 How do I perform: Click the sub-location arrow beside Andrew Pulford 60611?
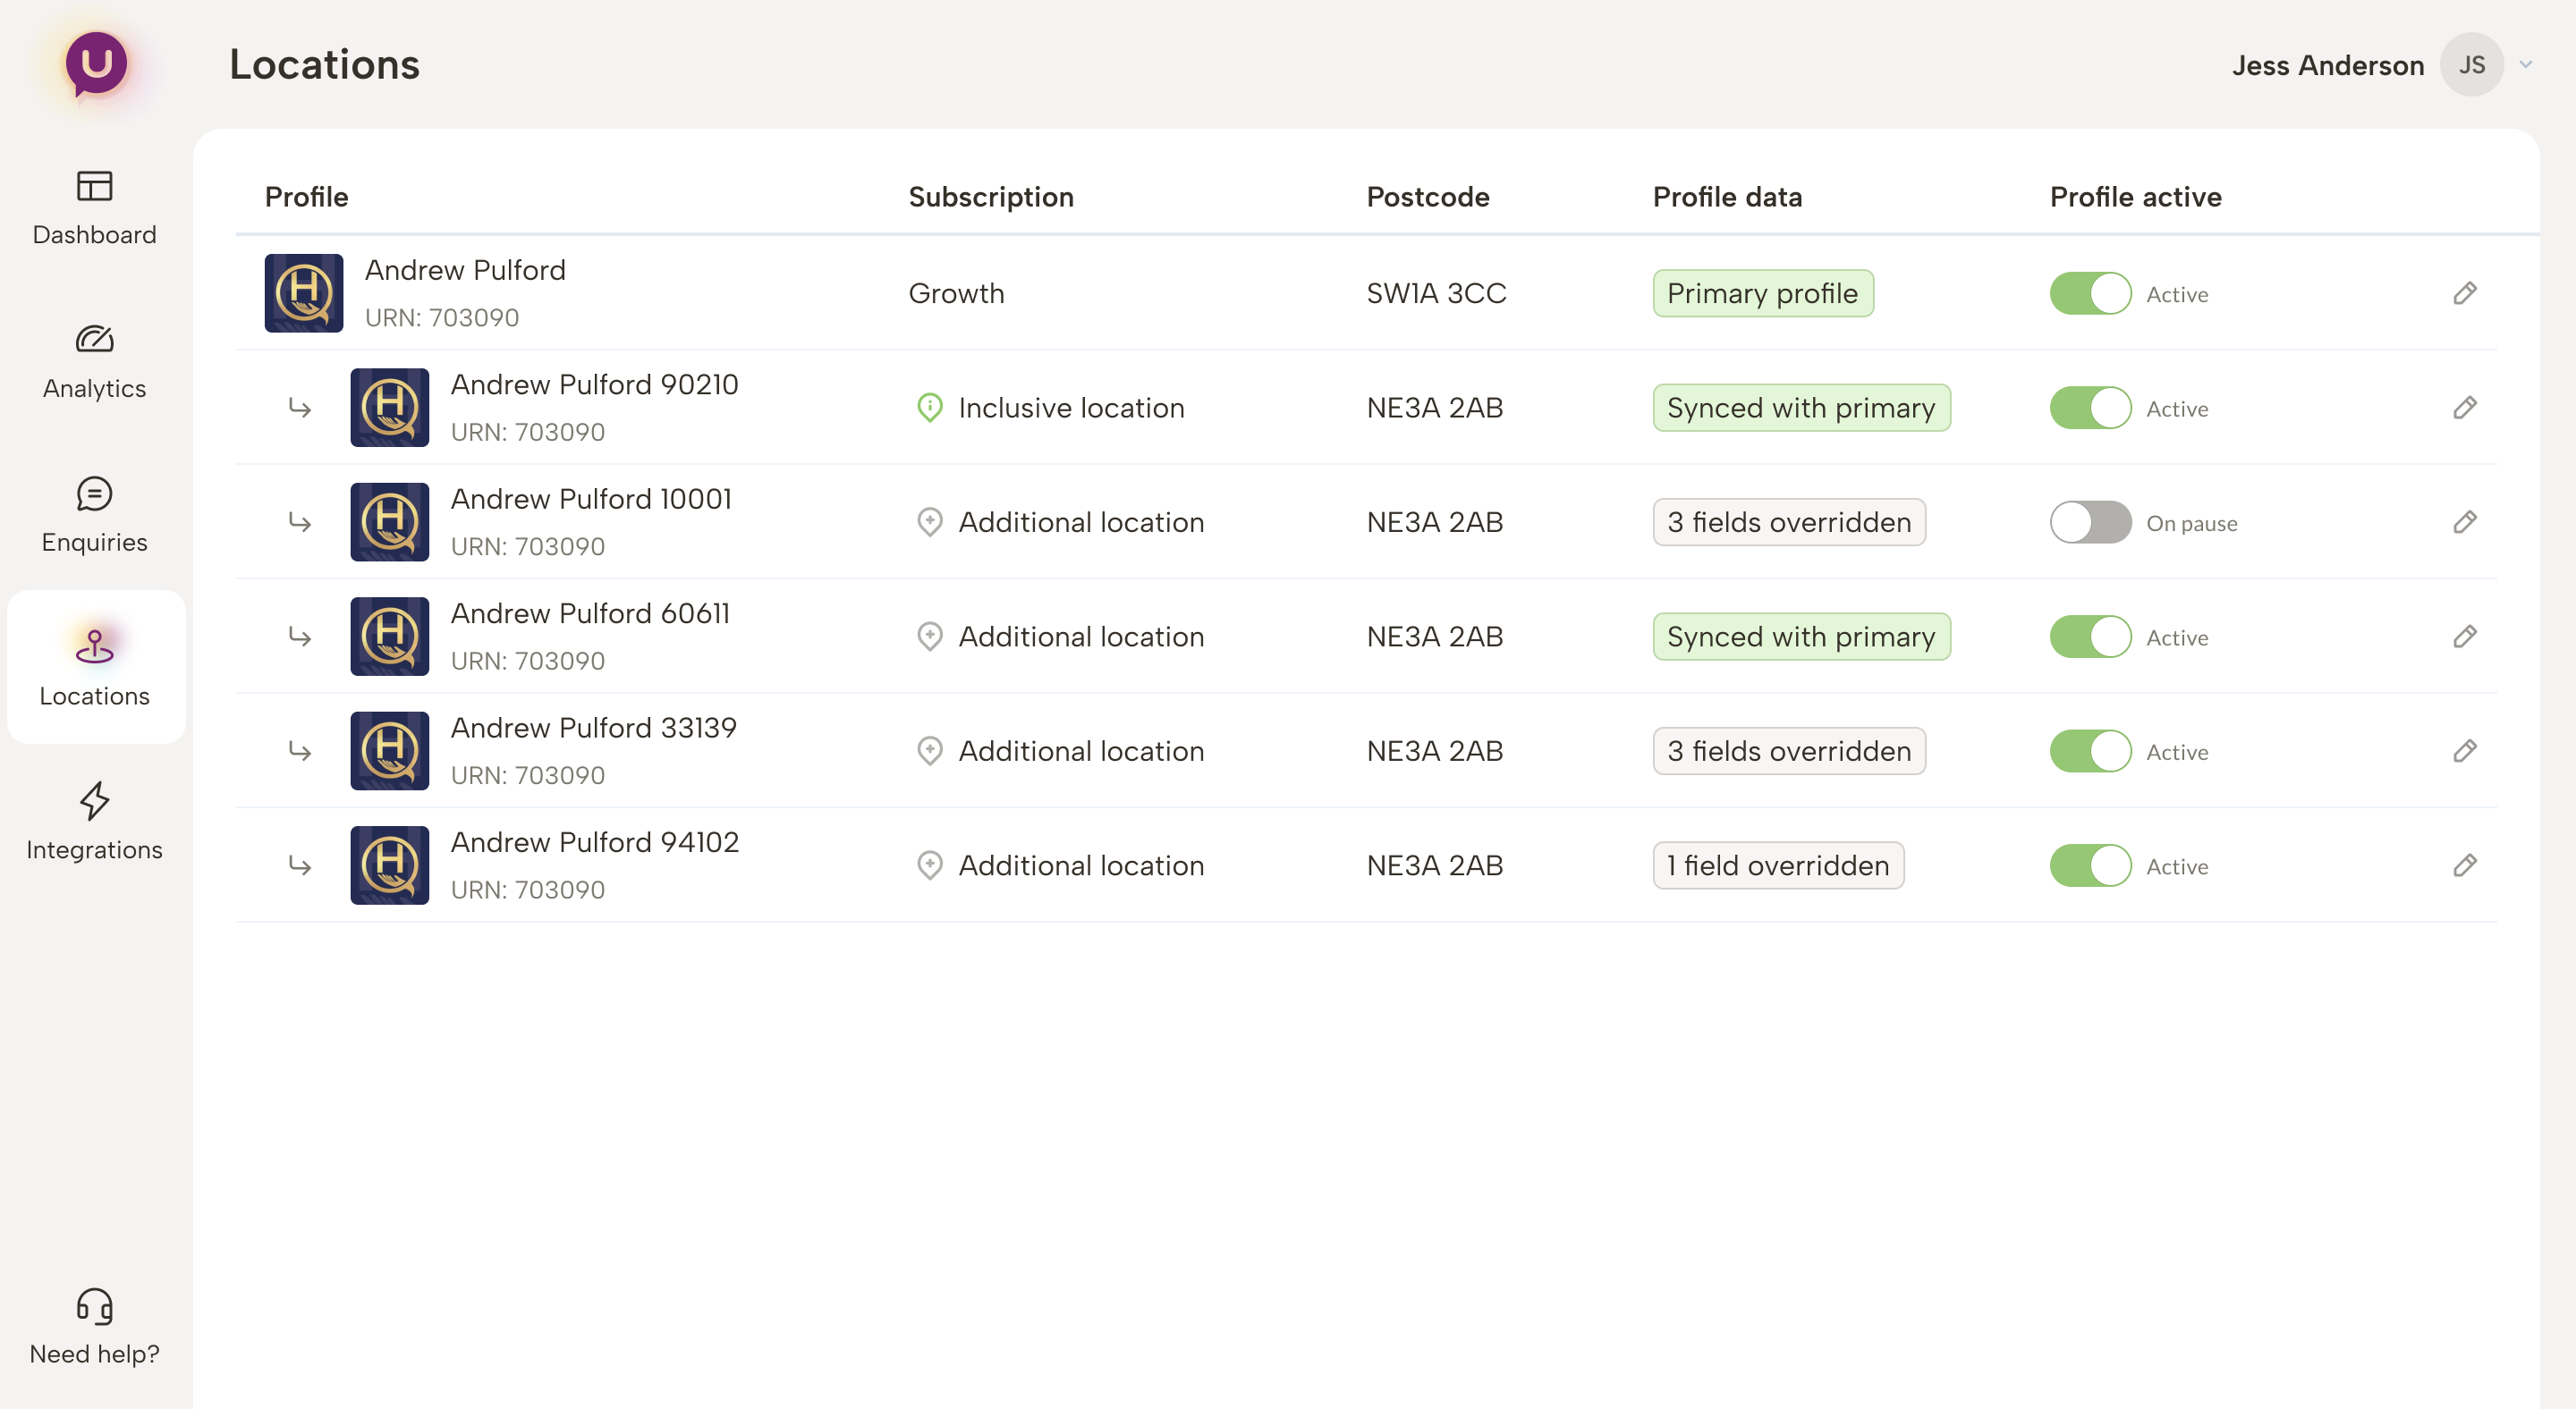pos(300,637)
